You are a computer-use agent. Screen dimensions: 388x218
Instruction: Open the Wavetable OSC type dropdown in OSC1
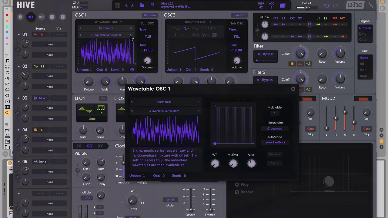click(x=108, y=22)
